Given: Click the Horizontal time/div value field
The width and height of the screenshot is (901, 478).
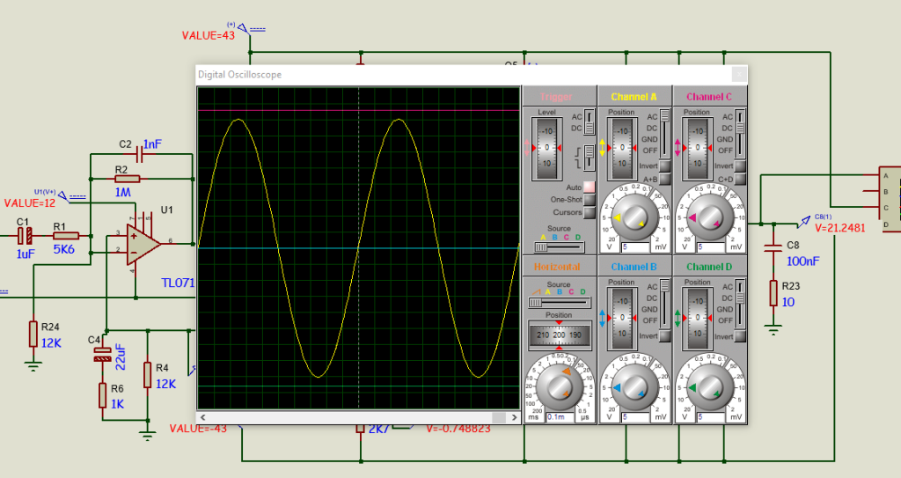Looking at the screenshot, I should 560,416.
